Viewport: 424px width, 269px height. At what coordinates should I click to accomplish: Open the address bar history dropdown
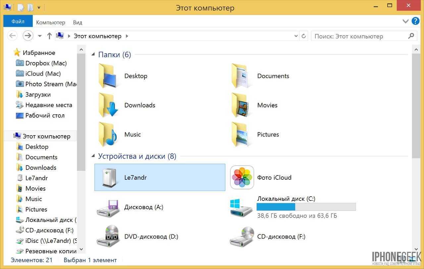pos(296,36)
